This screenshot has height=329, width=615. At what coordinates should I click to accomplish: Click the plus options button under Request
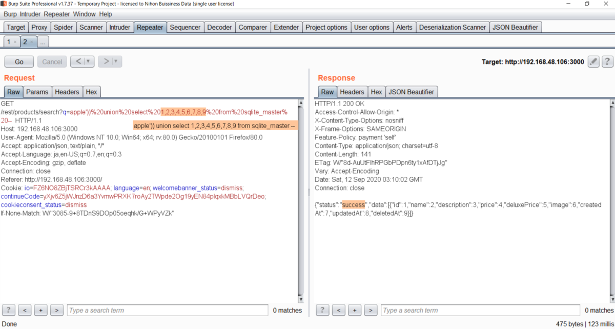click(40, 310)
